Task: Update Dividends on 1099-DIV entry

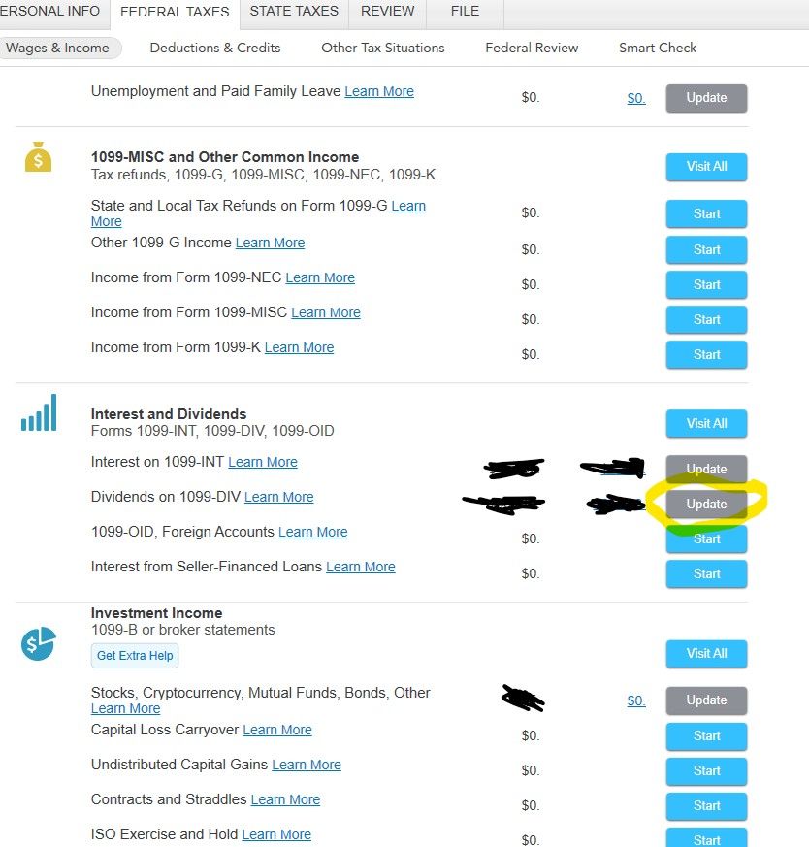Action: click(x=706, y=504)
